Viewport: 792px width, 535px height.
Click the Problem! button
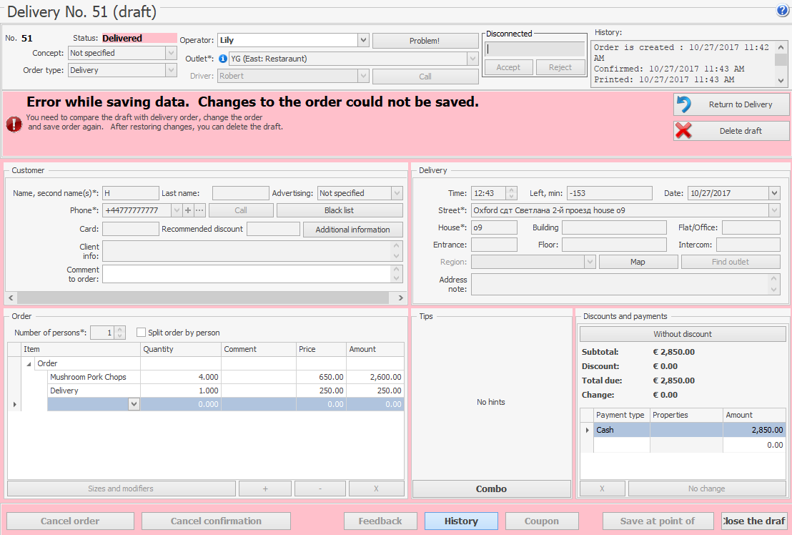(425, 41)
